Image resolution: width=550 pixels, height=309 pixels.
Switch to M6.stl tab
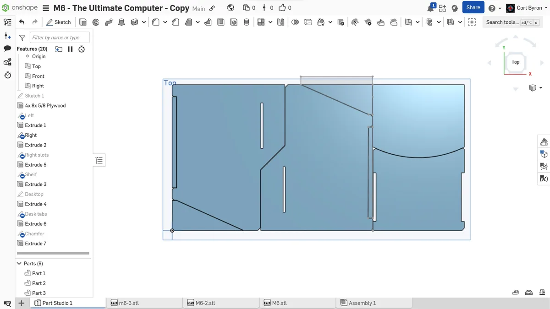[297, 303]
